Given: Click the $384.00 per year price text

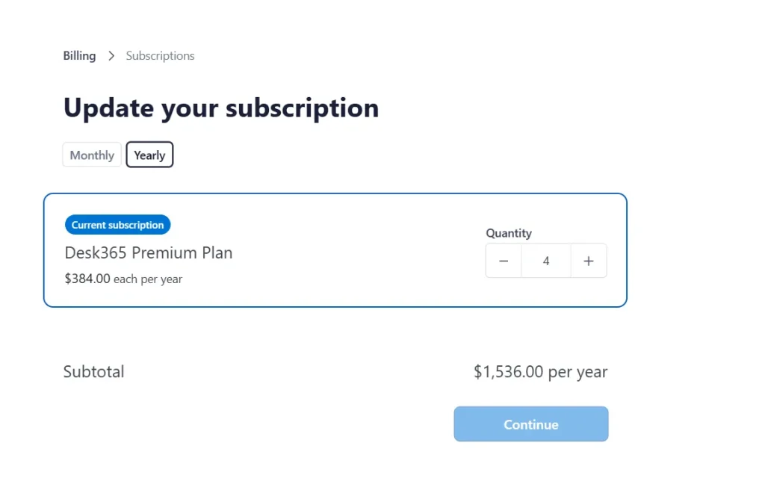Looking at the screenshot, I should tap(123, 278).
